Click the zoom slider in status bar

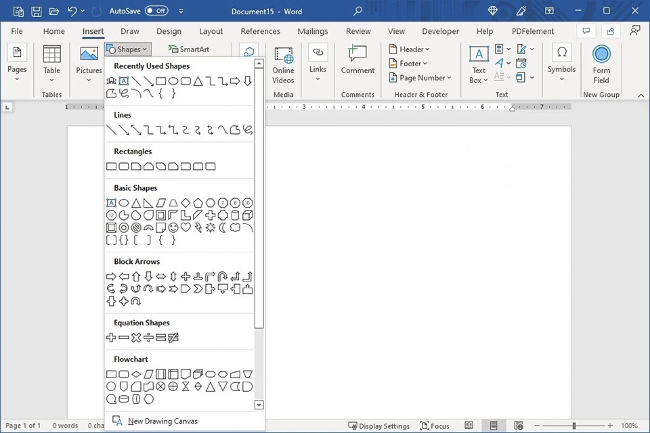pos(574,426)
